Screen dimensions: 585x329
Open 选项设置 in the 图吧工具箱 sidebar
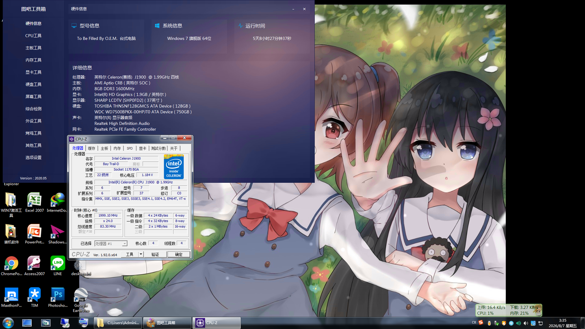33,158
